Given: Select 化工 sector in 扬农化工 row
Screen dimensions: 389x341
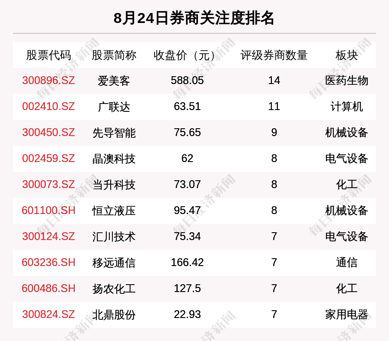Looking at the screenshot, I should pos(347,289).
